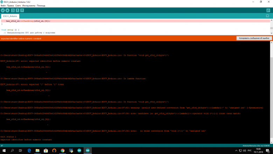
Task: Click the void setup() code line
Action: click(10, 30)
